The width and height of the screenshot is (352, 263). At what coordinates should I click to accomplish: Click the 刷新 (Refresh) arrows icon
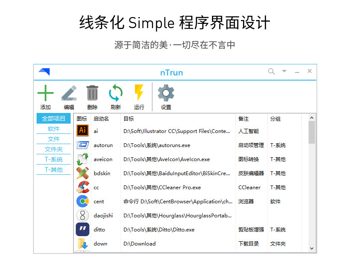tap(116, 93)
